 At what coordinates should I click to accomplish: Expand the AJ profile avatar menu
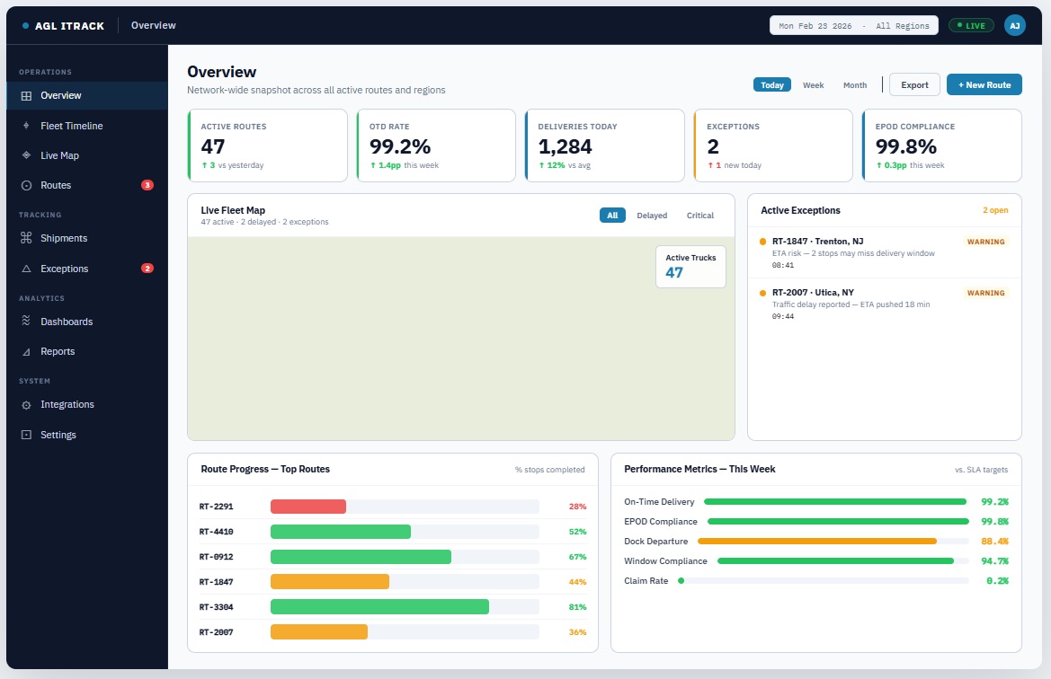(1014, 25)
